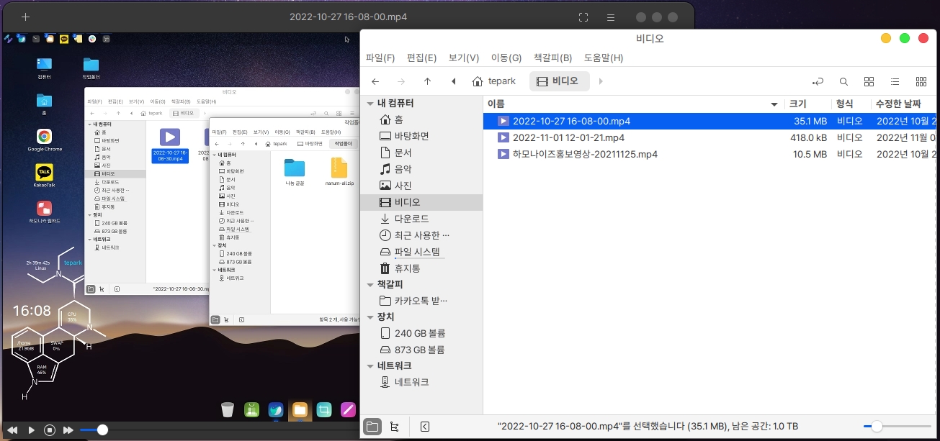Go up to the parent folder
The image size is (940, 441).
click(427, 81)
